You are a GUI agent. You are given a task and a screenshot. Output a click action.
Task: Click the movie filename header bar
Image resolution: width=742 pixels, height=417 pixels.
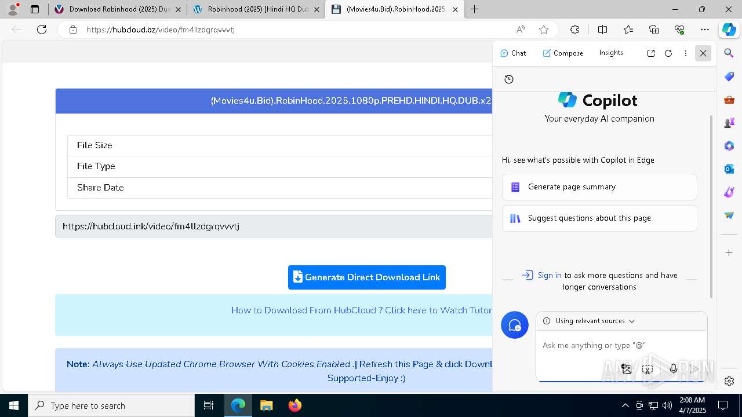coord(274,101)
